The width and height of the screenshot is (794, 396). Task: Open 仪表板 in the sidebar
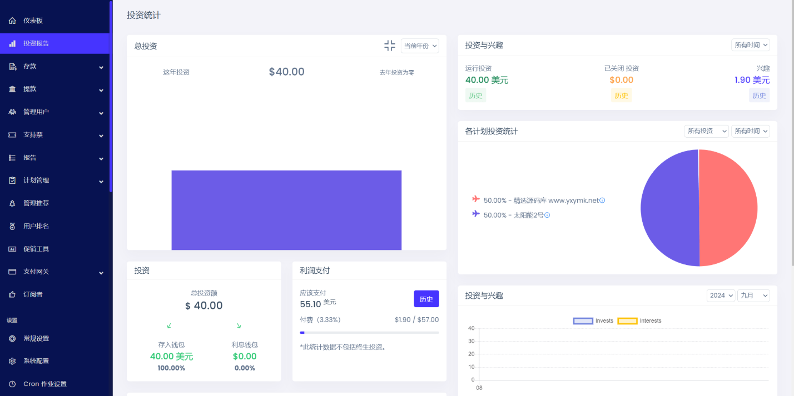(x=54, y=21)
